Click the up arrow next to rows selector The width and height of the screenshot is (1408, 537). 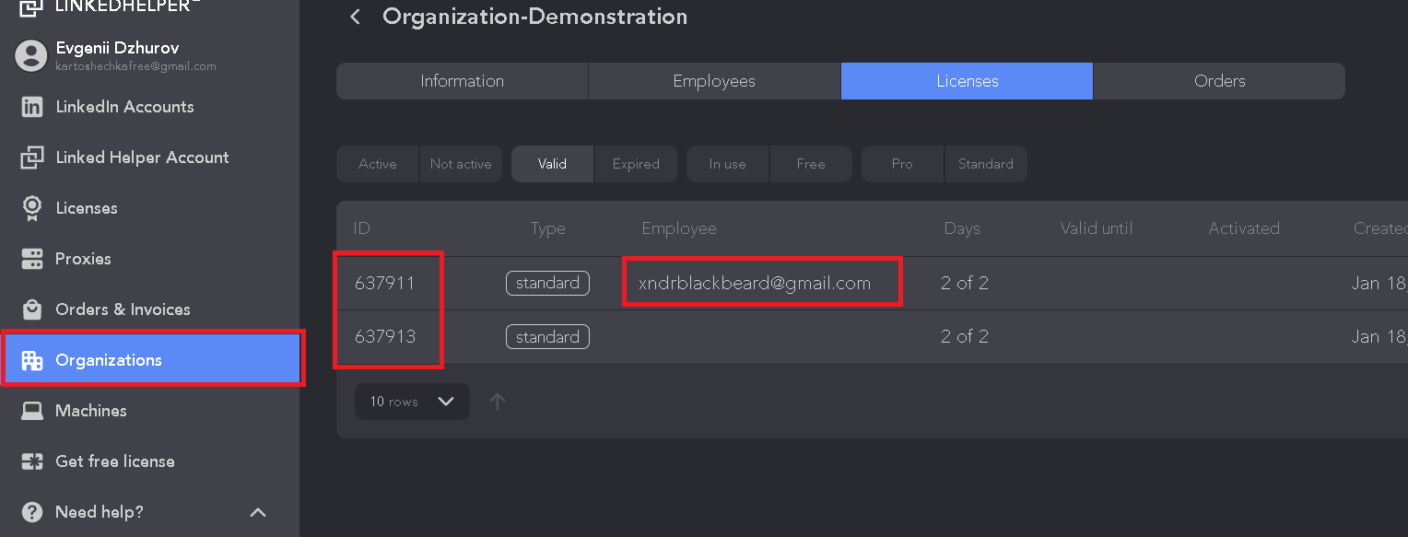point(498,402)
